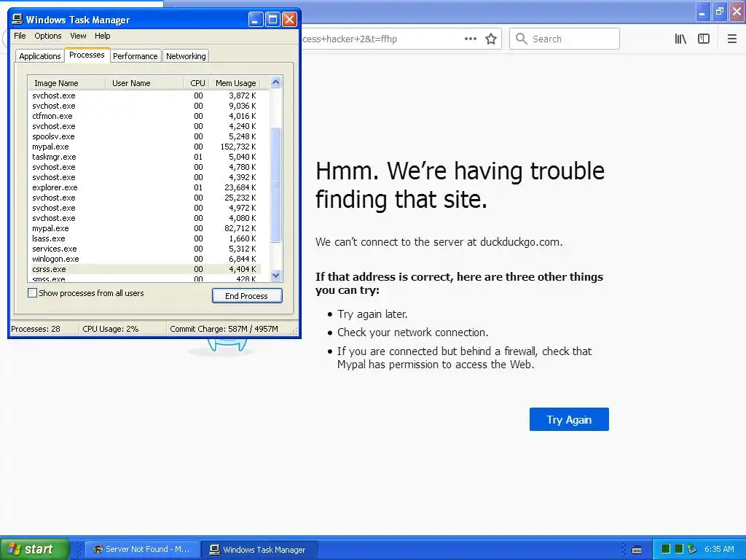Click the address bar URL text
This screenshot has height=560, width=746.
[349, 39]
